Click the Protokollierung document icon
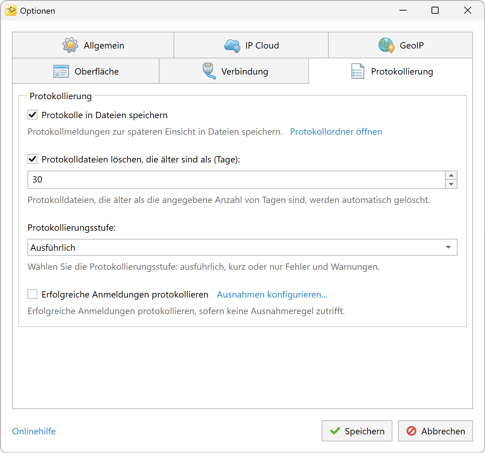 pos(358,71)
